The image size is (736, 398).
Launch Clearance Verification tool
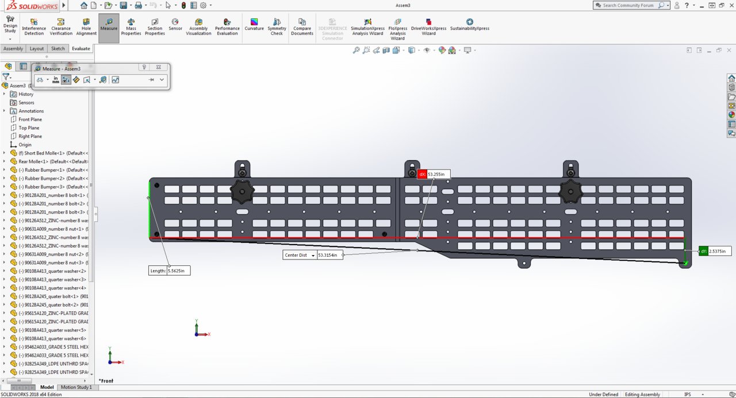[61, 27]
